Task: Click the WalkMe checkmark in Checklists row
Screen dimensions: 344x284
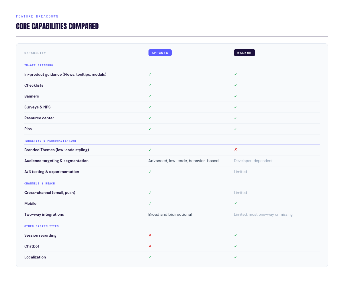Action: point(236,85)
